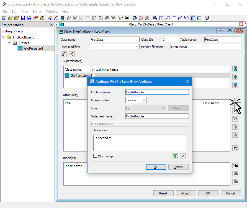Click the green T icon in Description box

(175, 156)
